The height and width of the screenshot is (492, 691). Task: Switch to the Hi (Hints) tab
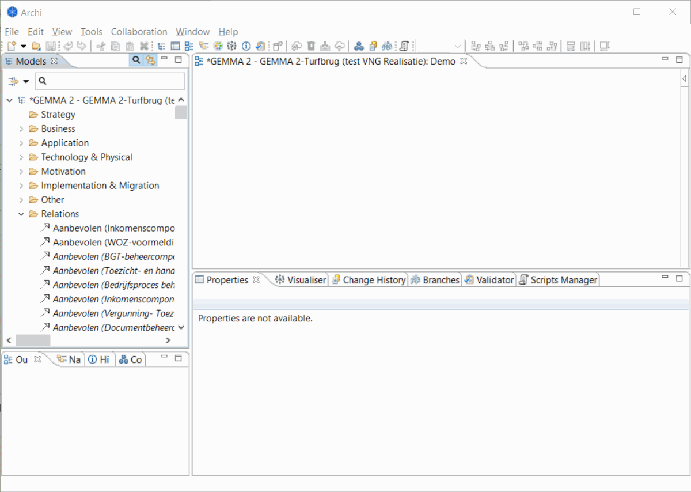99,359
